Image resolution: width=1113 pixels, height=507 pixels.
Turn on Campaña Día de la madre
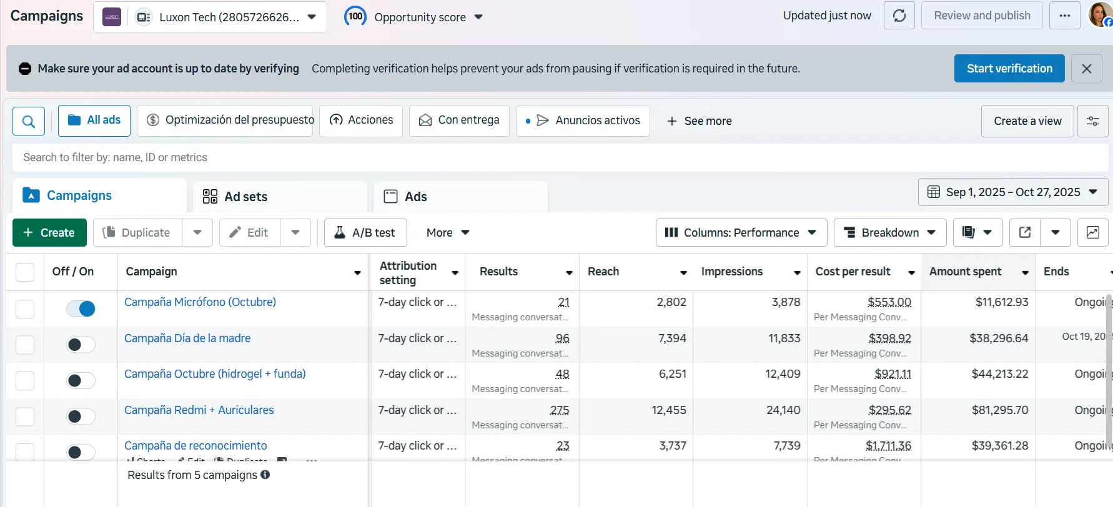[x=81, y=345]
